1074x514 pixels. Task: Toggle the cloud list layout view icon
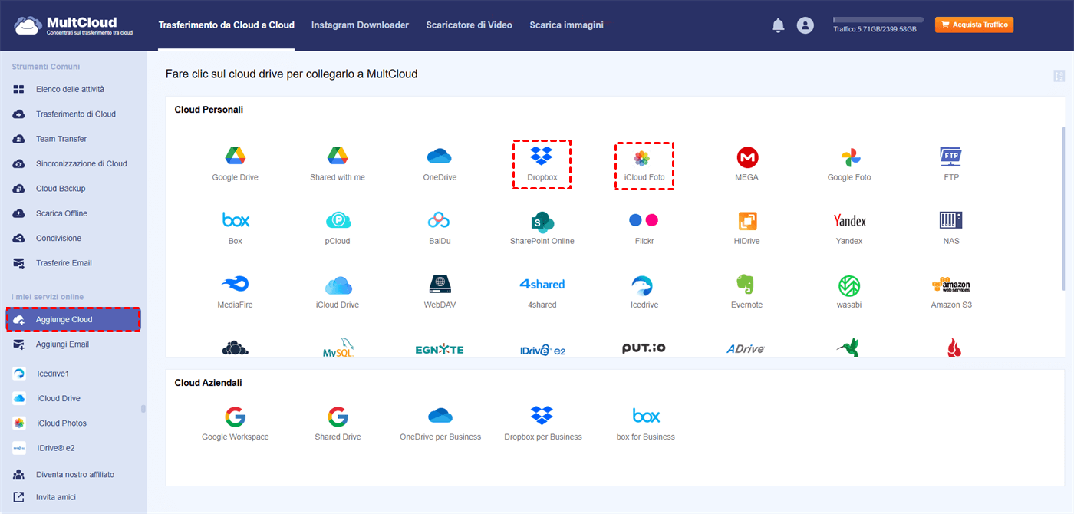(1059, 75)
